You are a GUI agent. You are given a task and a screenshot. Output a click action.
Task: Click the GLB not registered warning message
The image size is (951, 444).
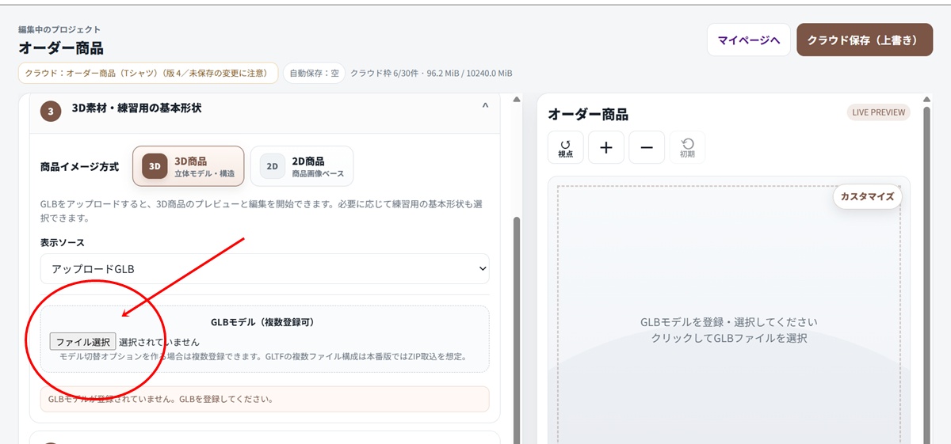click(x=265, y=399)
